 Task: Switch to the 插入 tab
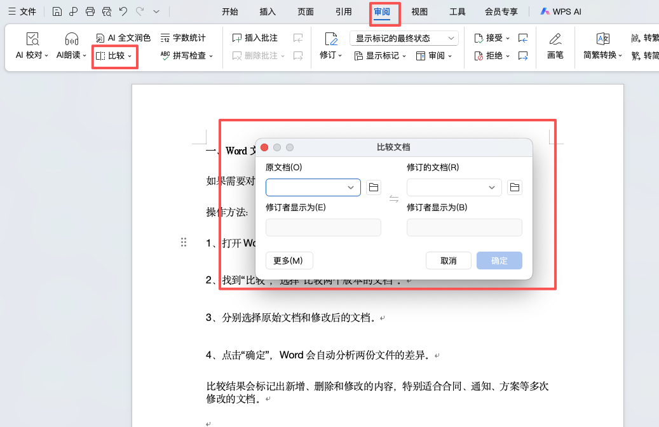(268, 12)
